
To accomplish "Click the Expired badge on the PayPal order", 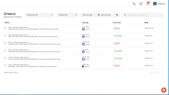I will point(117,66).
